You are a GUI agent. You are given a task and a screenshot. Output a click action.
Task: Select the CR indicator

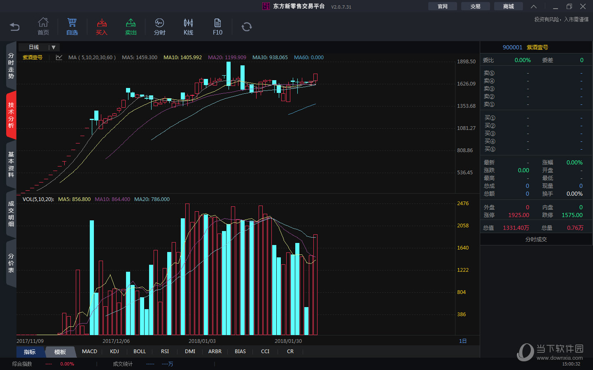click(x=290, y=351)
